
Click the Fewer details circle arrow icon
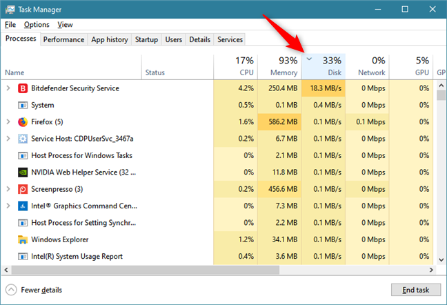pos(11,290)
